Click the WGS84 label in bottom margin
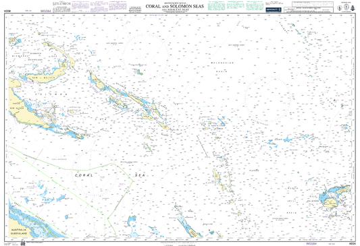Viewport: 360px width, 246px height. 311,244
